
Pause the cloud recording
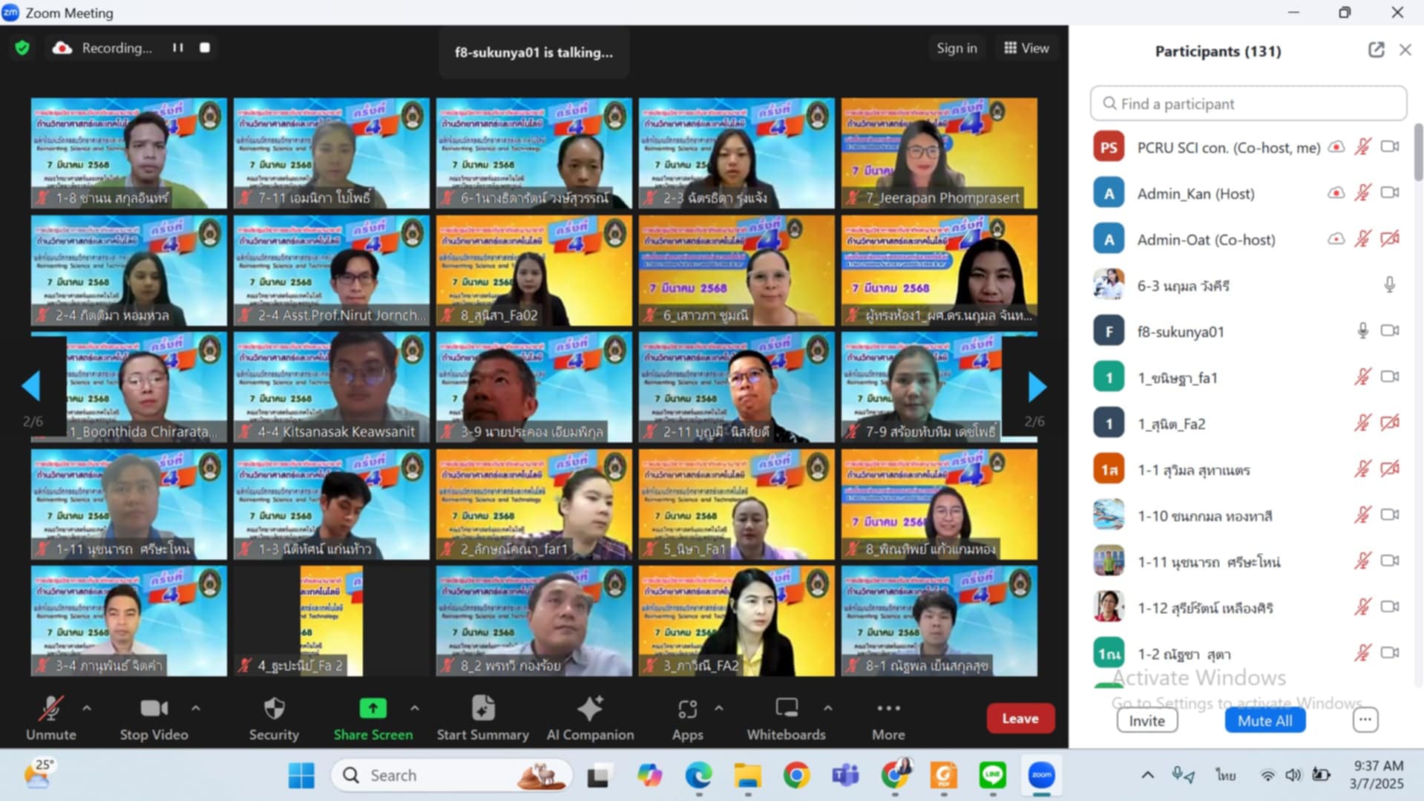point(178,48)
